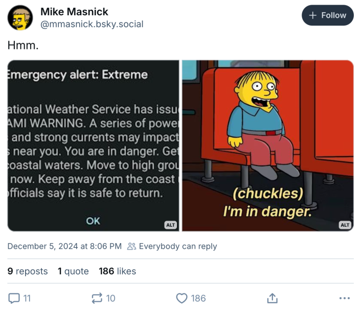Show ALT text for Ralph Wiggum image
The width and height of the screenshot is (363, 311).
(x=345, y=225)
